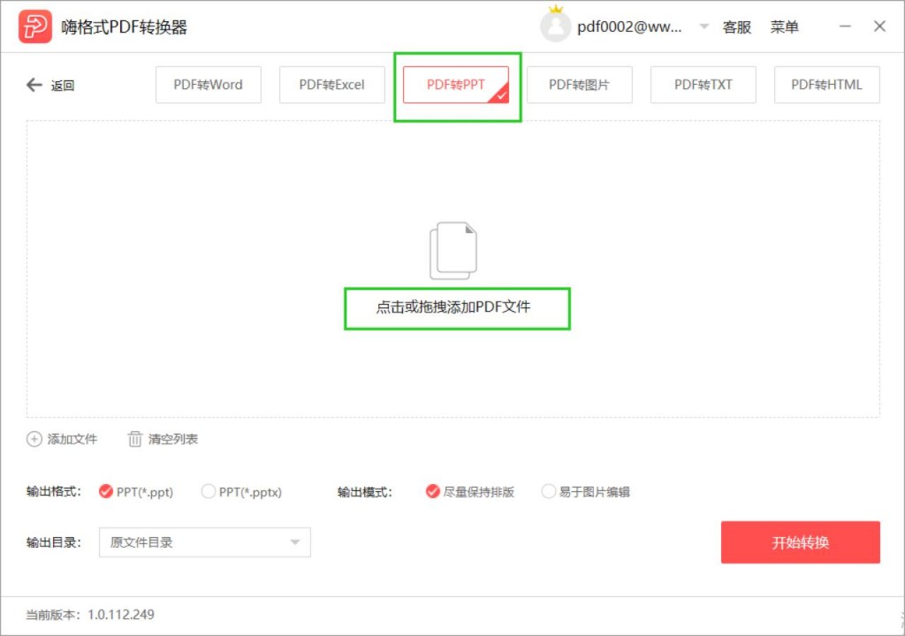Switch to the PDF转图片 tab
This screenshot has width=905, height=636.
pos(580,85)
